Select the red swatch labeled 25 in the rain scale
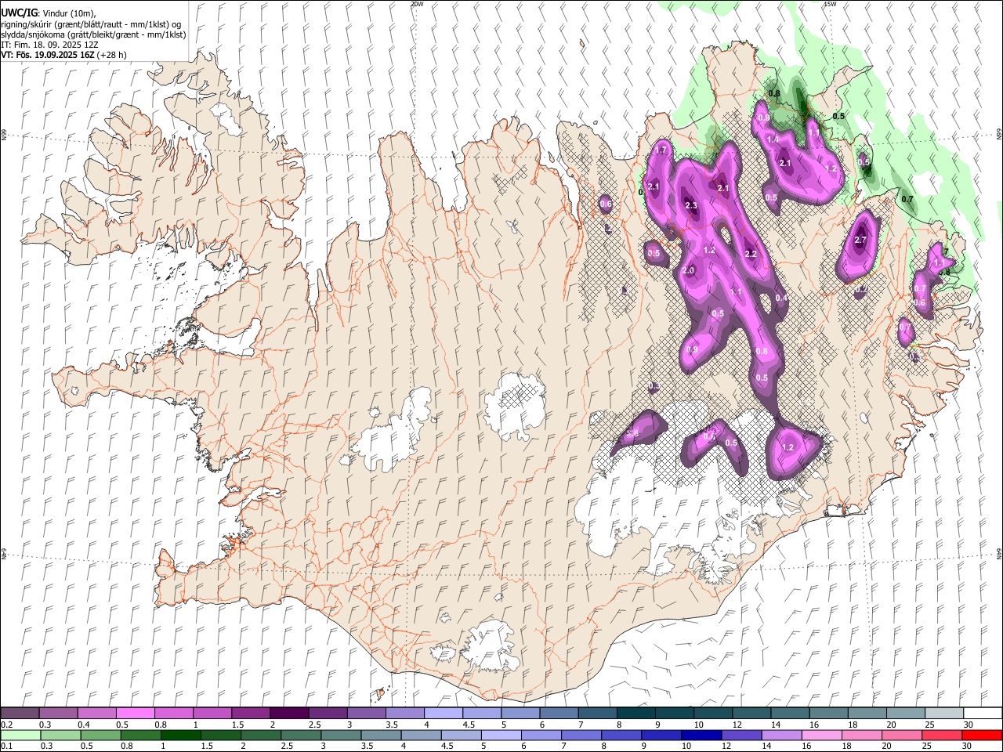This screenshot has height=752, width=1003. point(942,735)
